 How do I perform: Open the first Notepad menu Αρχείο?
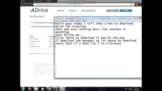[x=58, y=21]
